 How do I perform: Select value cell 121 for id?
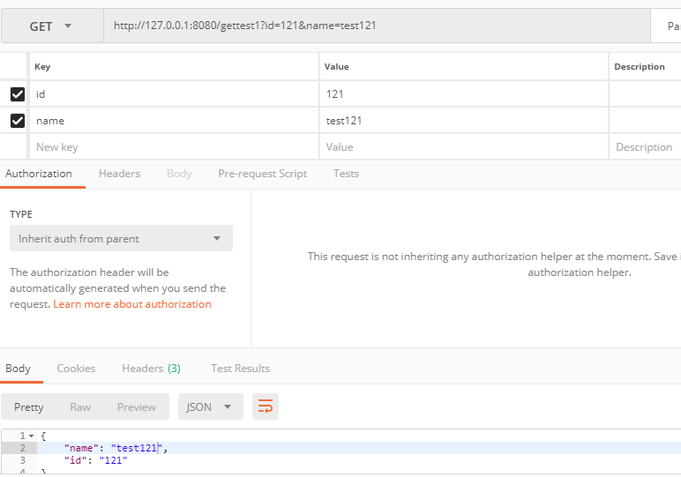coord(464,93)
